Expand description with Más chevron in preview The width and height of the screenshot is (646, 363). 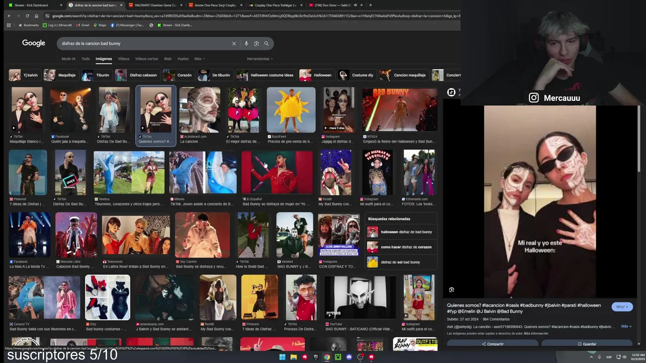626,326
